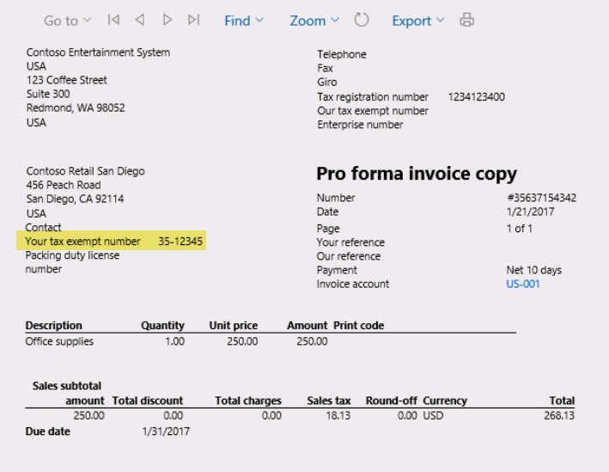Click the 123 Coffee Street address line

coord(67,80)
